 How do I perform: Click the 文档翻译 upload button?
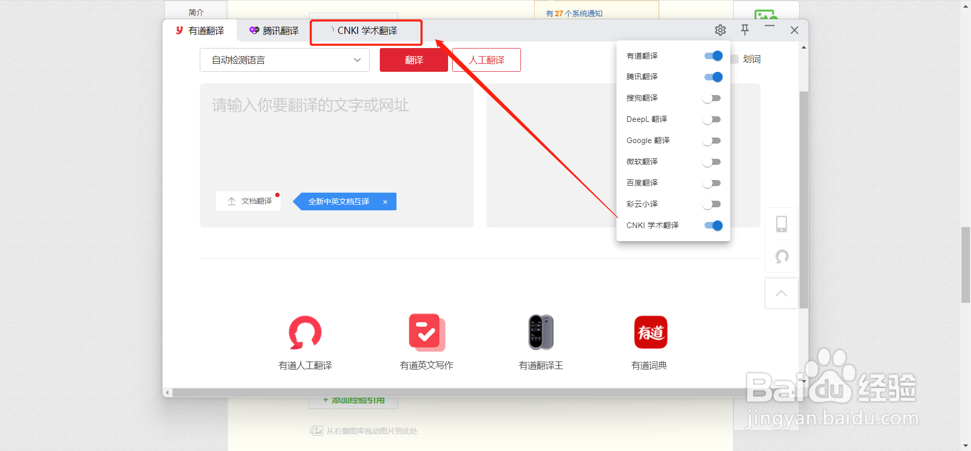(248, 201)
